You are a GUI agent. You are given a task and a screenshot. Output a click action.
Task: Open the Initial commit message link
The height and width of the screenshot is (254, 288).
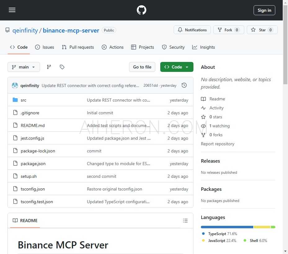point(100,113)
